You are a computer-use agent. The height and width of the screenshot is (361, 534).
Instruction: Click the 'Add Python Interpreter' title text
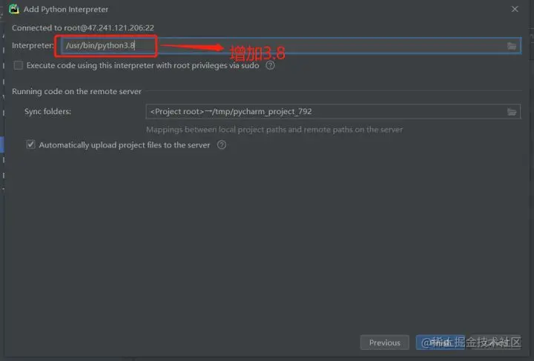66,9
